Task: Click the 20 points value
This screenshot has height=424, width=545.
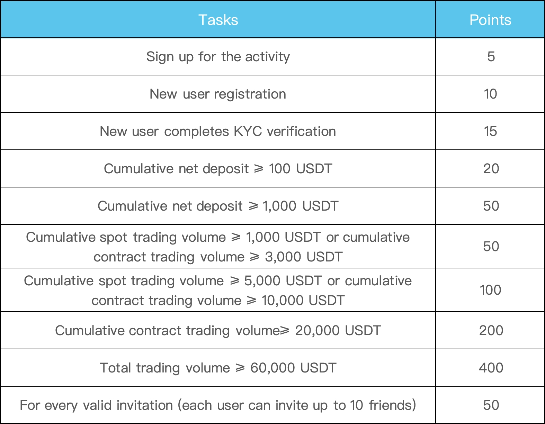Action: (491, 169)
